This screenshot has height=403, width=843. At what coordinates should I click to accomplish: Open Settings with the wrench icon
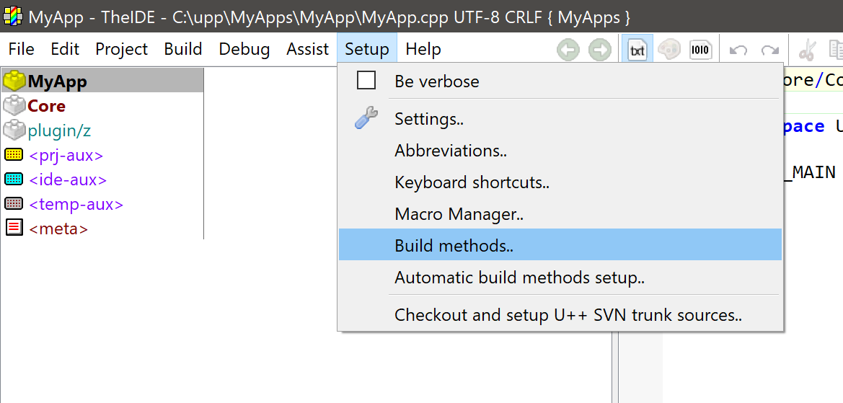pos(366,119)
